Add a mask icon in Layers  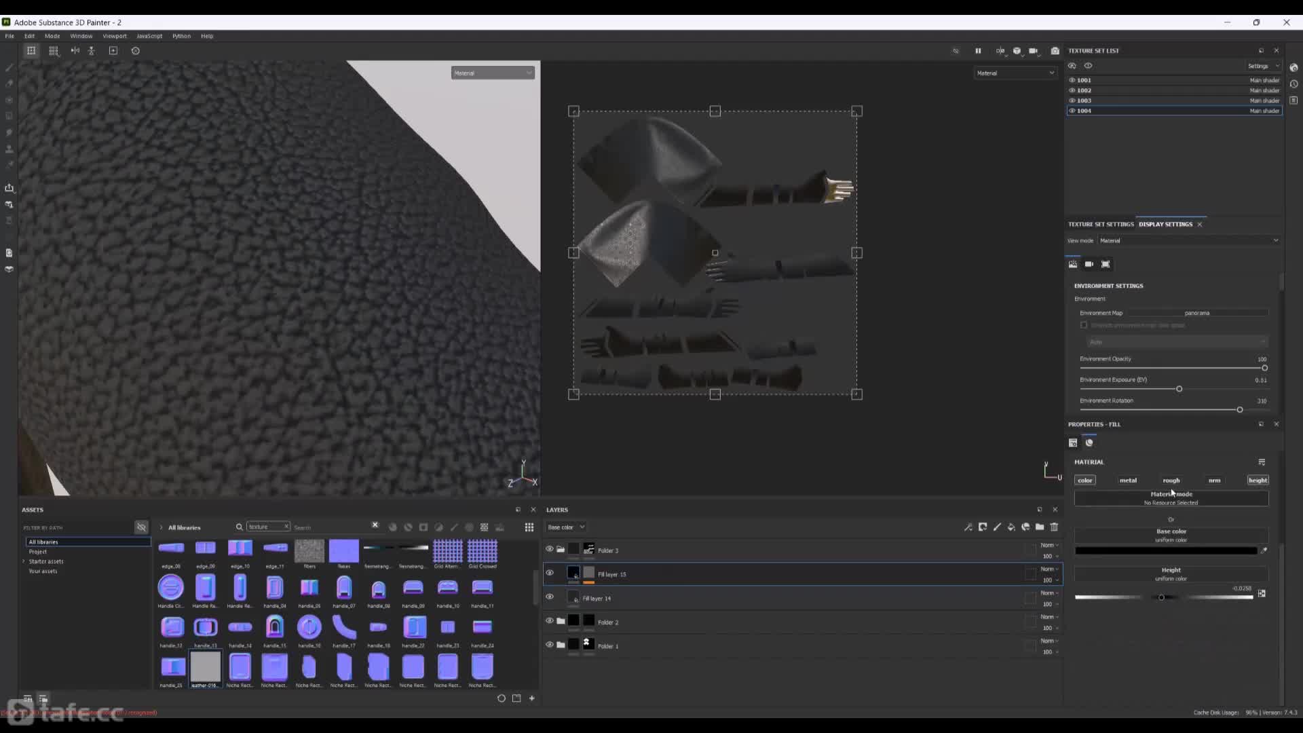point(982,527)
